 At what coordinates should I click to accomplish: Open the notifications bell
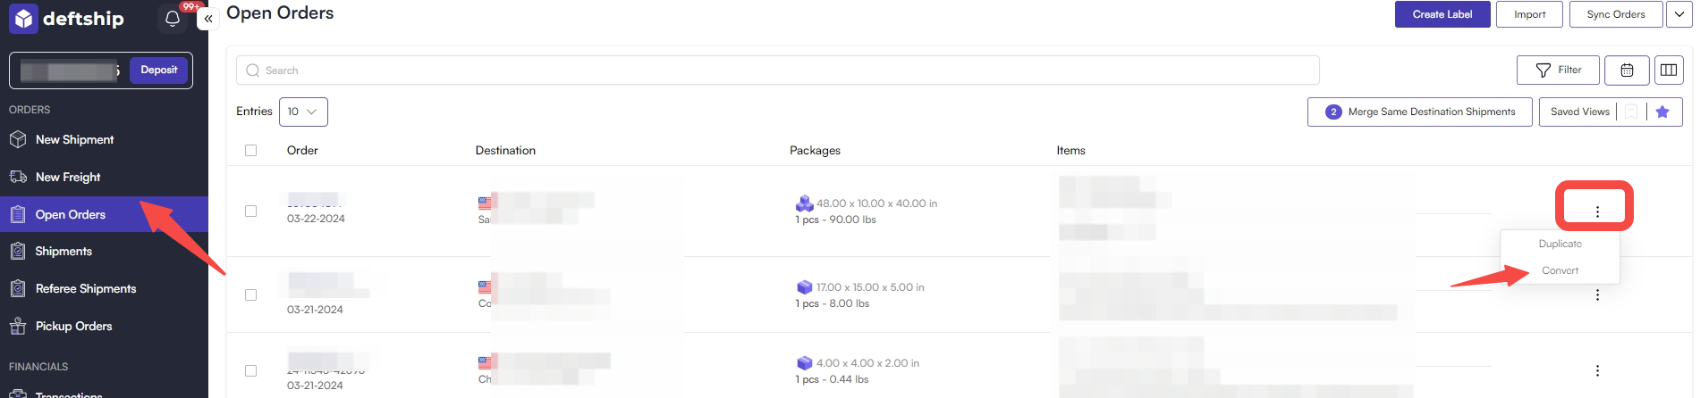click(173, 19)
